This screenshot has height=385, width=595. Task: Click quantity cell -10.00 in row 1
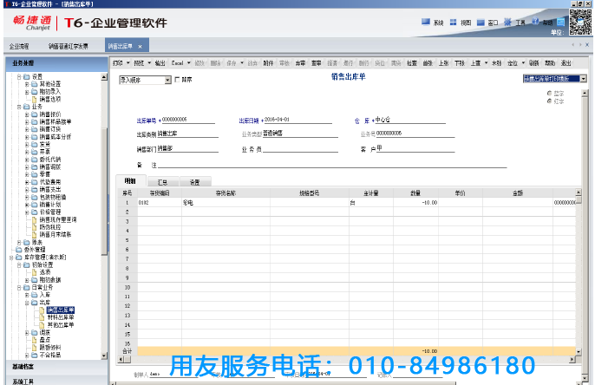click(x=416, y=203)
